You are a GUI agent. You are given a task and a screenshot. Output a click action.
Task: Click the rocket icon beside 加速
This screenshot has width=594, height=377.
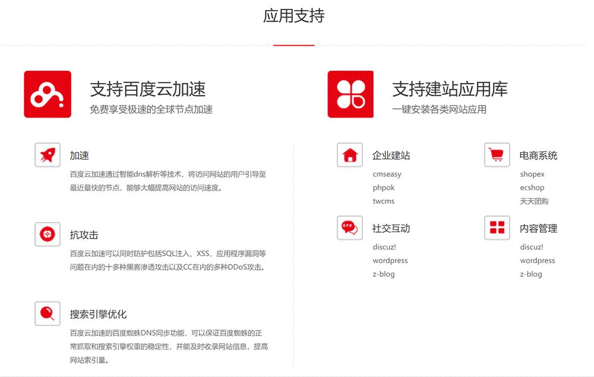point(48,155)
